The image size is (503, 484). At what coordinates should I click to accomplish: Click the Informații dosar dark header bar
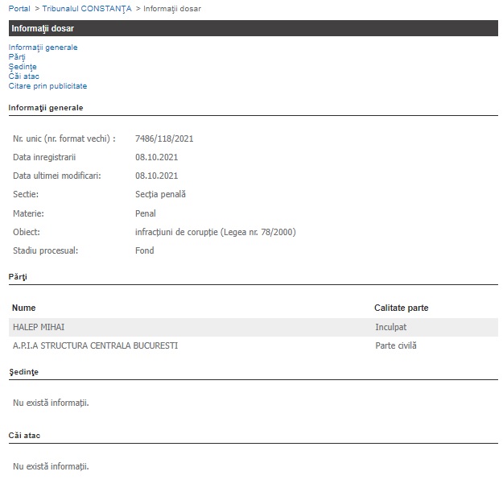(254, 28)
